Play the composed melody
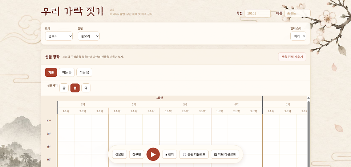351x167 pixels. click(153, 154)
